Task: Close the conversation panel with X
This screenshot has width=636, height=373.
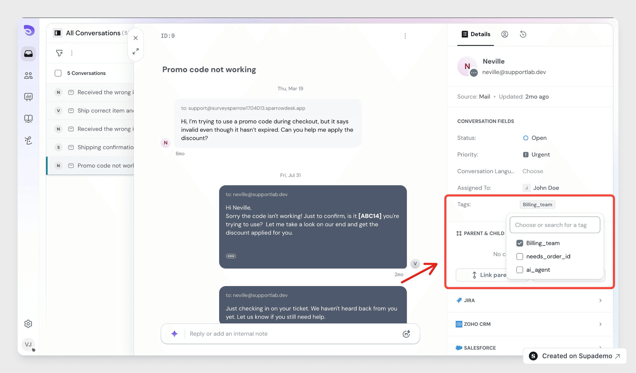Action: pos(136,38)
